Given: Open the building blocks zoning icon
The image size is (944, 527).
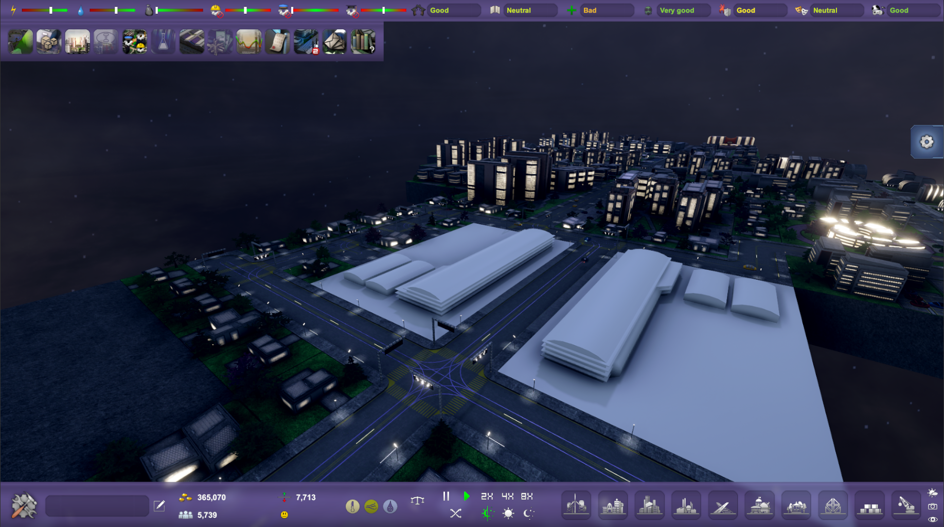Looking at the screenshot, I should coord(192,42).
